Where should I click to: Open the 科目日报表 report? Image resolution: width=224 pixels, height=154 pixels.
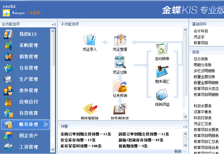click(202, 118)
